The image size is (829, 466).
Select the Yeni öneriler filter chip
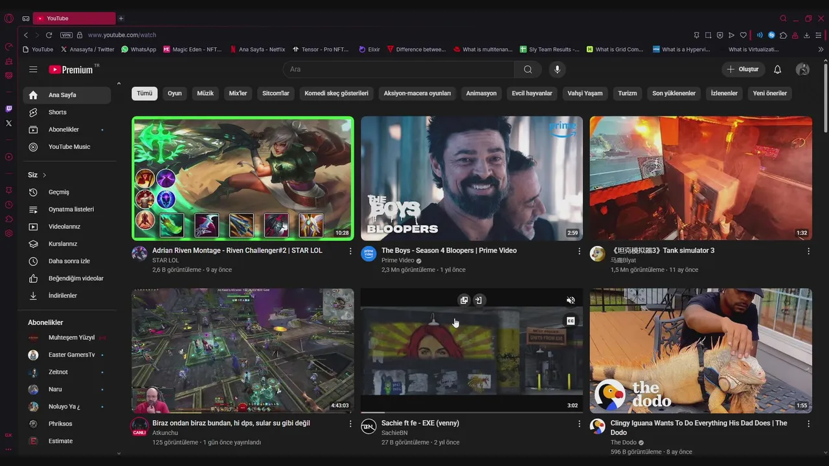pyautogui.click(x=770, y=93)
